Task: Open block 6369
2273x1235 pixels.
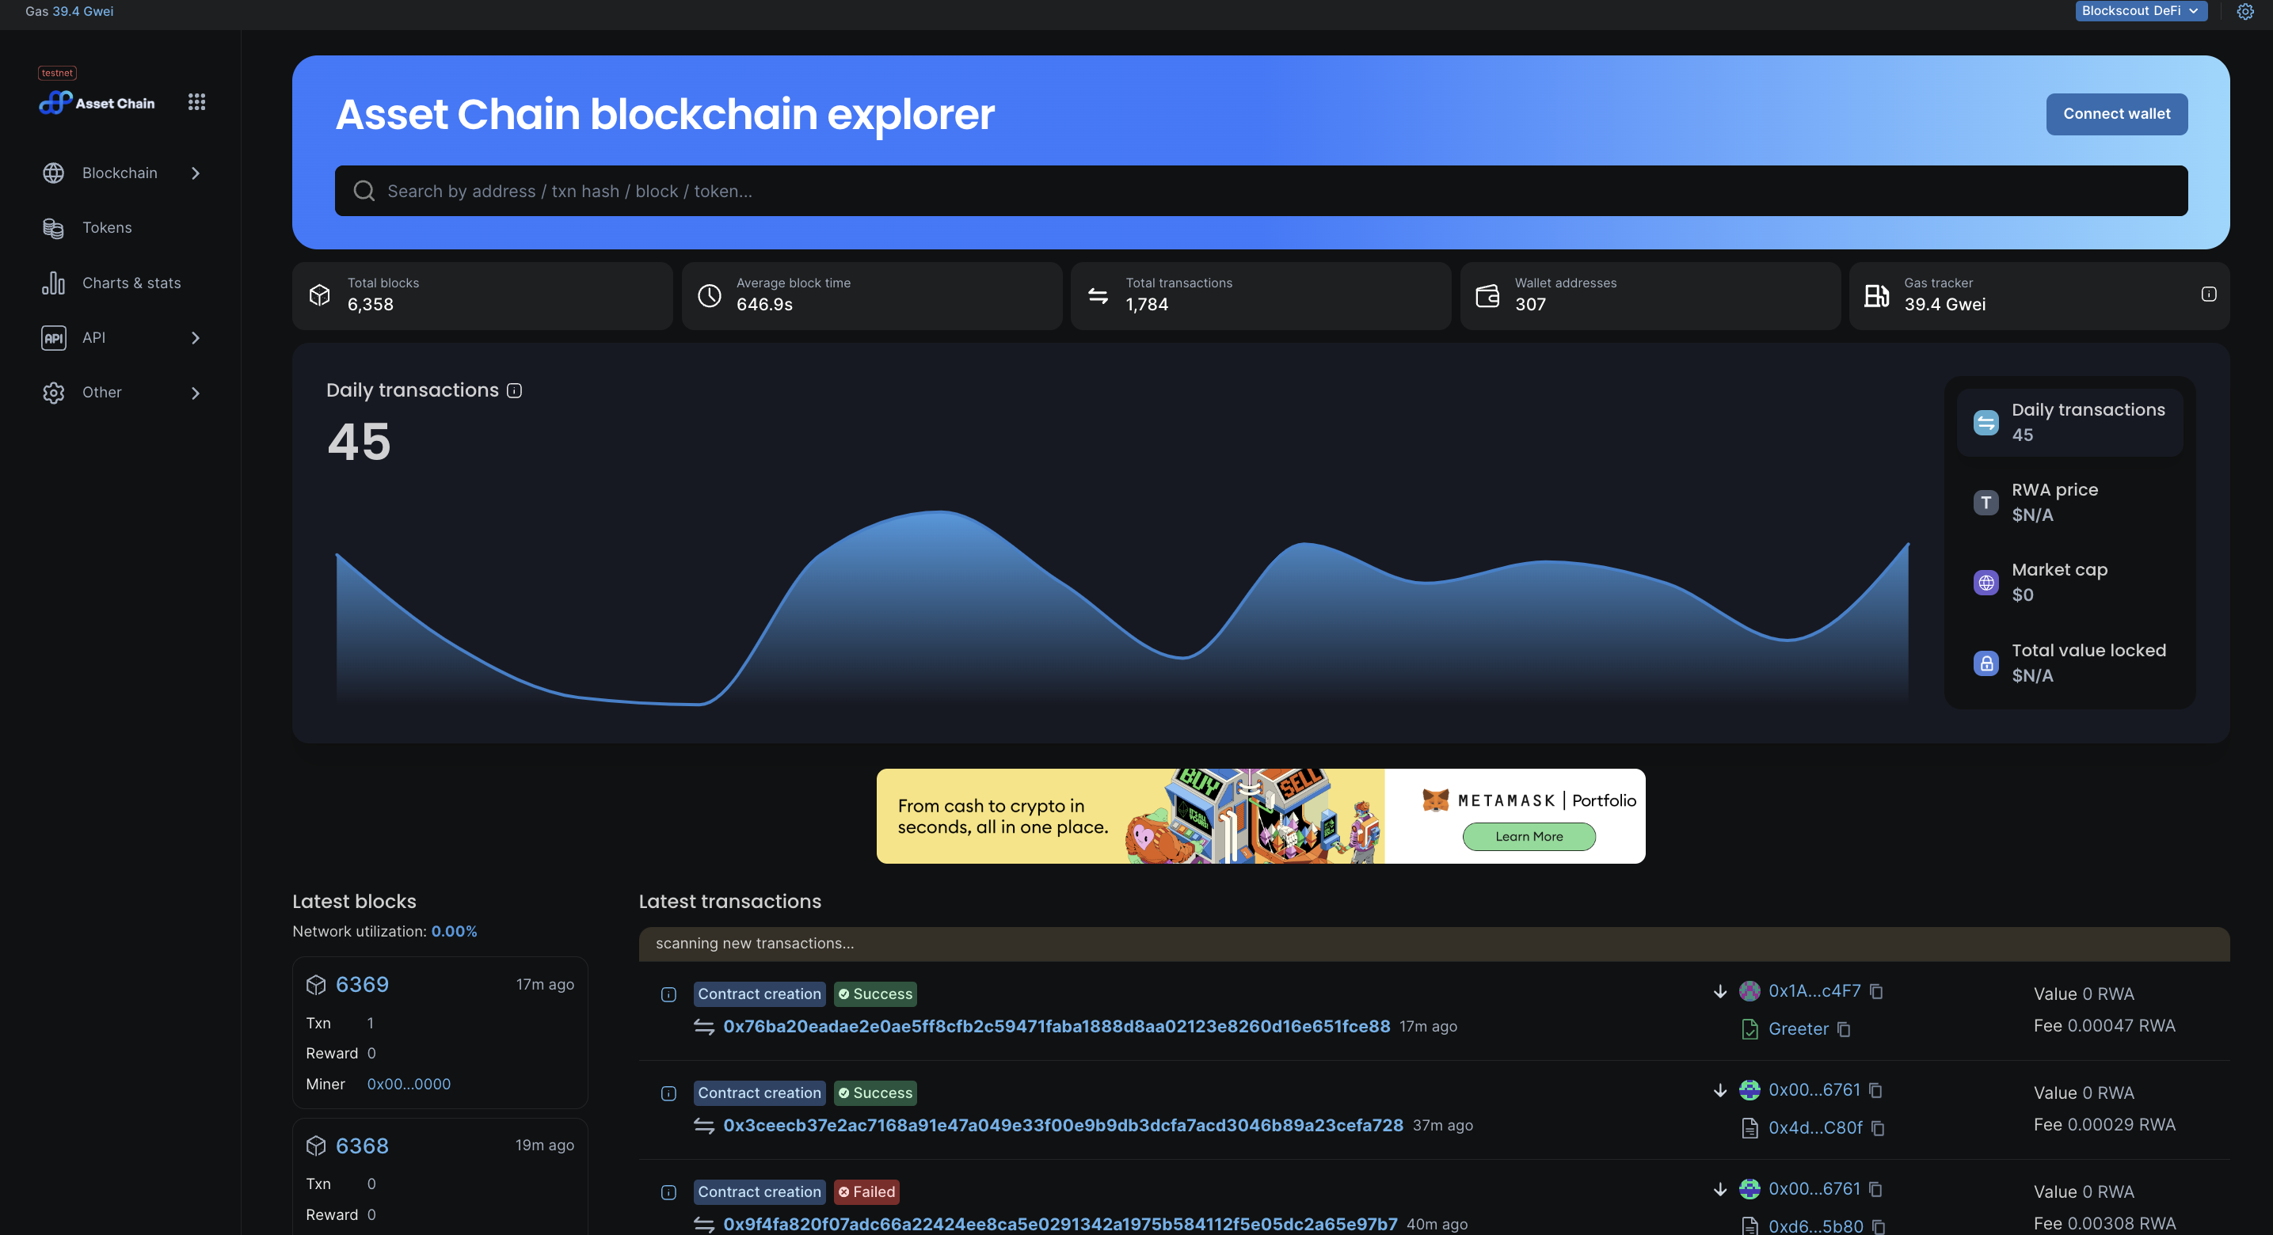Action: 362,985
